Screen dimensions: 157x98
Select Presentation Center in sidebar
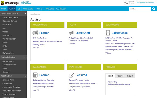(10, 17)
